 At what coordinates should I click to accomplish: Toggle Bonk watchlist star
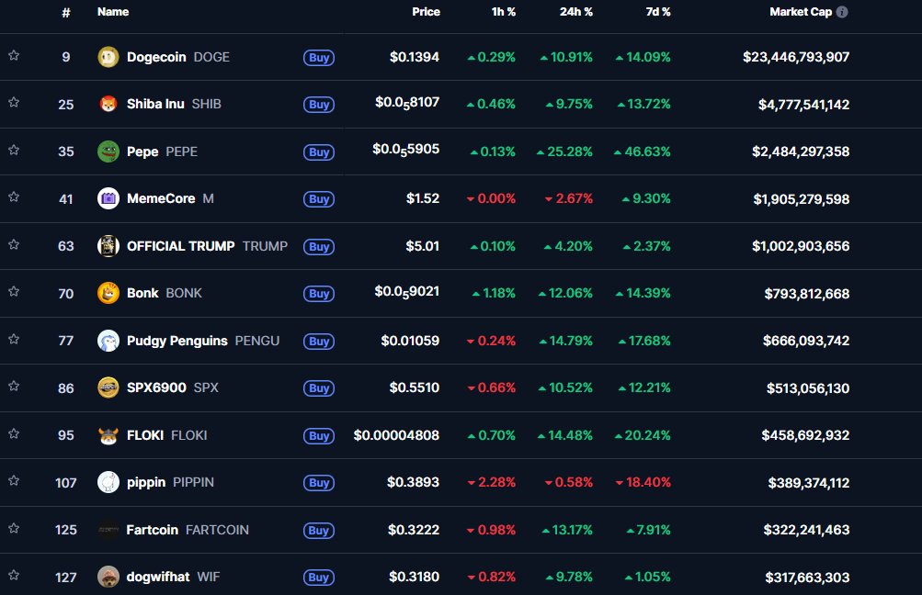(x=14, y=291)
